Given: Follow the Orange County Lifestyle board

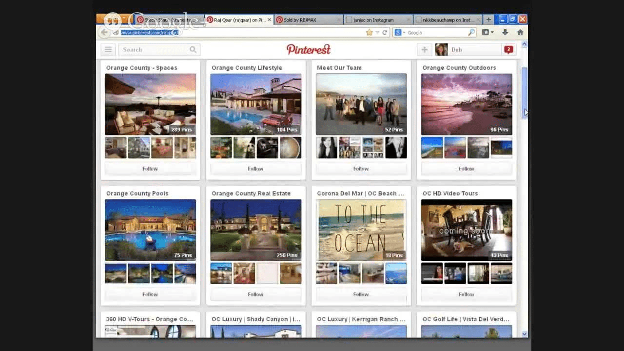Looking at the screenshot, I should pyautogui.click(x=255, y=169).
